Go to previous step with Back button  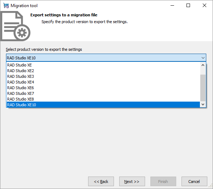[101, 182]
